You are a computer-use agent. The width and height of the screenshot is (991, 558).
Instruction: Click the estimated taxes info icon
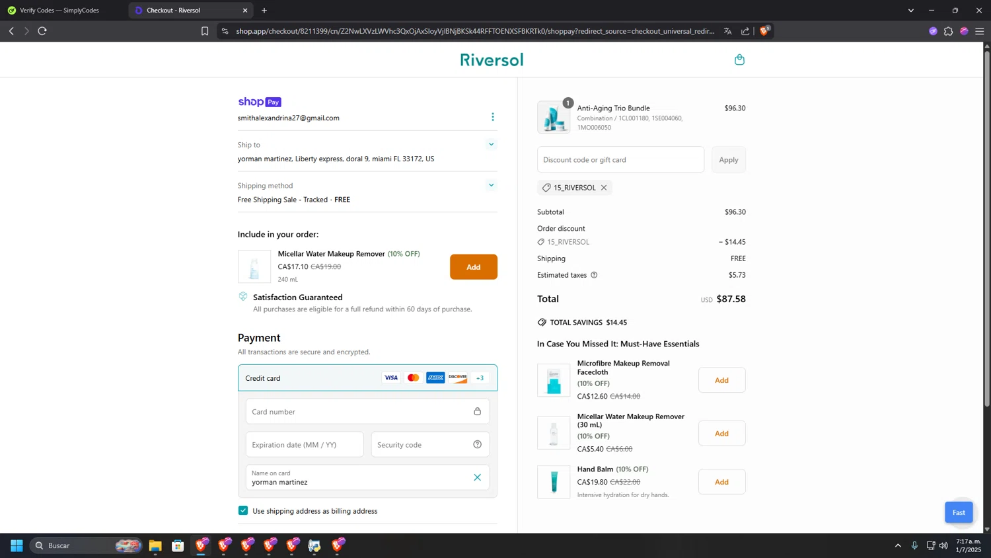pos(594,275)
